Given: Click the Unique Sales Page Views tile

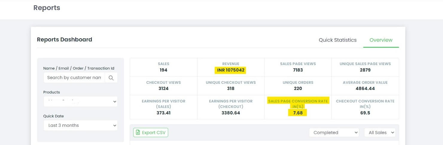Looking at the screenshot, I should click(365, 67).
